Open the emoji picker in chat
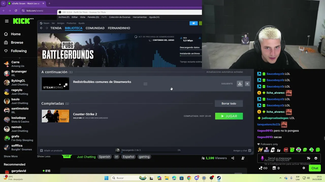 (316, 158)
